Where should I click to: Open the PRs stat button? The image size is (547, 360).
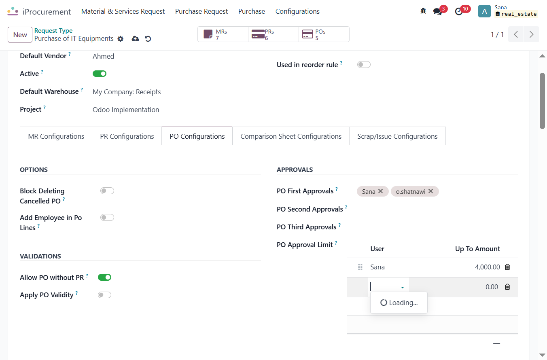tap(273, 34)
